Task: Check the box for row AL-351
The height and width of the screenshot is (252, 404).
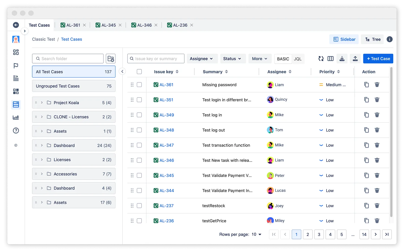Action: pyautogui.click(x=139, y=100)
